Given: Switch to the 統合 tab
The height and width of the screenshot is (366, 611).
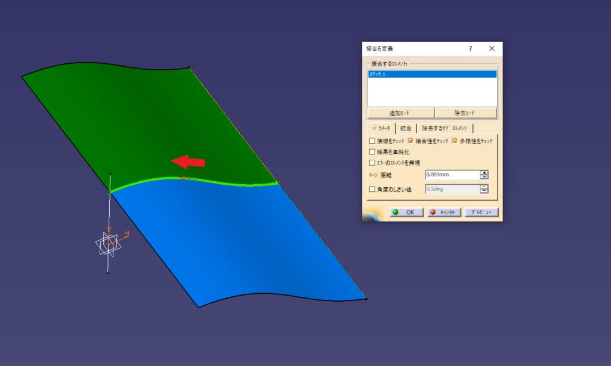Looking at the screenshot, I should point(406,128).
